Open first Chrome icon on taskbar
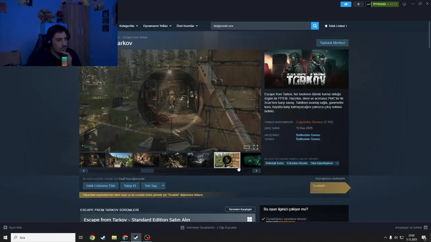The image size is (431, 242). (x=92, y=238)
